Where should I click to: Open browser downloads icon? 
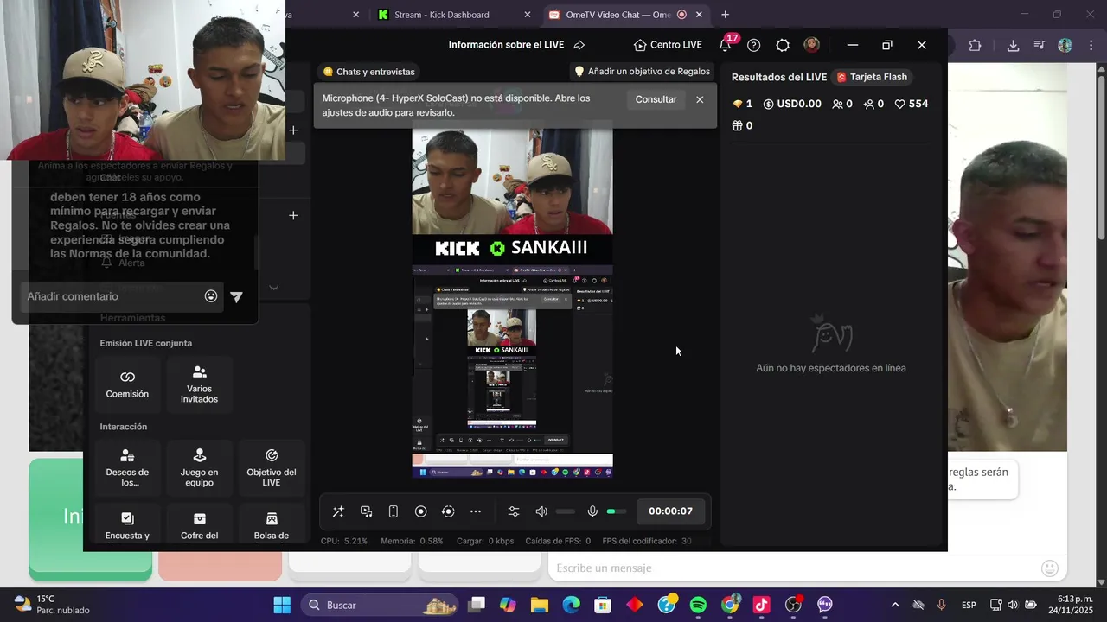pos(1013,46)
